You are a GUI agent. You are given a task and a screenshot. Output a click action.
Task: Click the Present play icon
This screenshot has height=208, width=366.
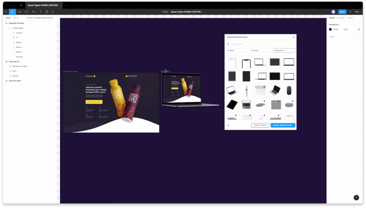click(350, 12)
